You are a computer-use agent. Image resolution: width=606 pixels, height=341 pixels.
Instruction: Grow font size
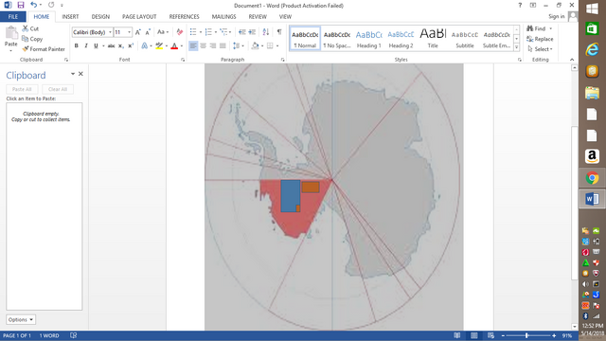point(138,32)
